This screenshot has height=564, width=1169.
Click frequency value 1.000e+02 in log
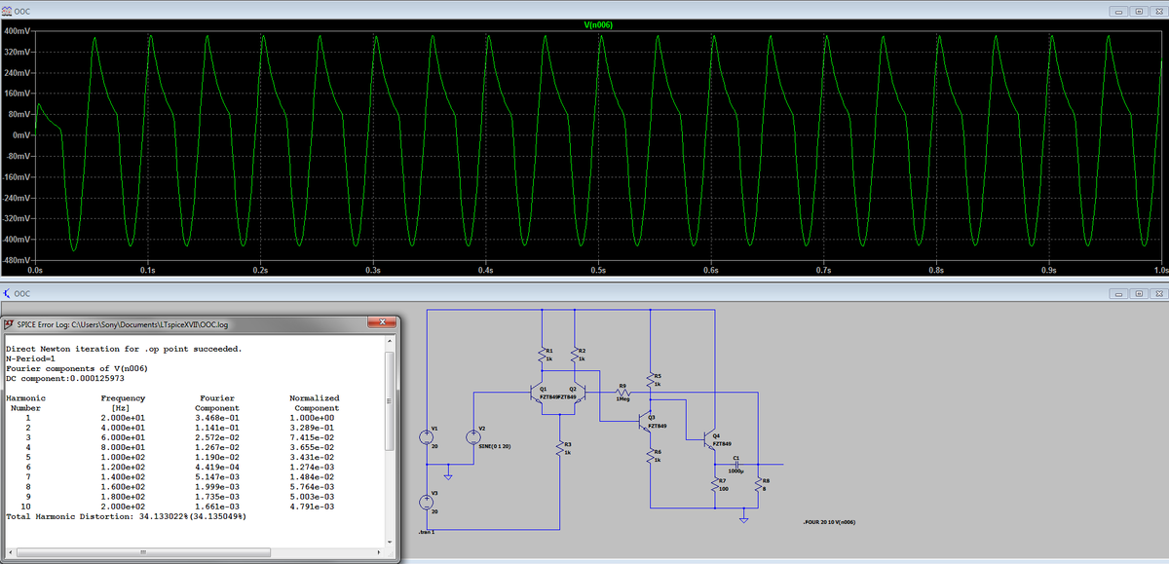pos(123,456)
